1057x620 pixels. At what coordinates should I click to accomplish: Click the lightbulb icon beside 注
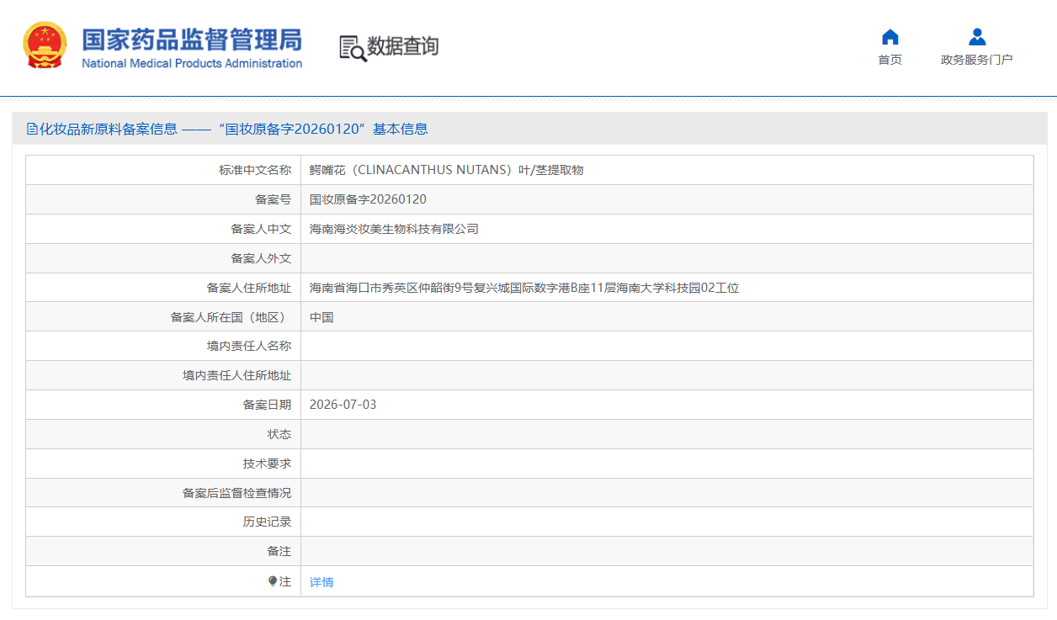[x=273, y=581]
